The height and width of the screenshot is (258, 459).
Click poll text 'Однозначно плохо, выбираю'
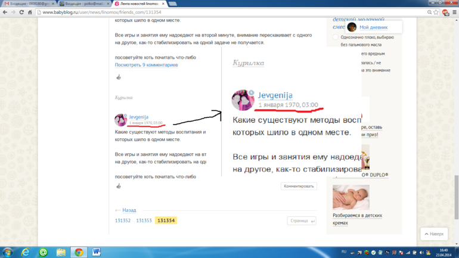pyautogui.click(x=367, y=37)
